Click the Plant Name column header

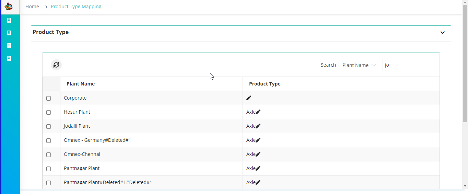pos(81,84)
